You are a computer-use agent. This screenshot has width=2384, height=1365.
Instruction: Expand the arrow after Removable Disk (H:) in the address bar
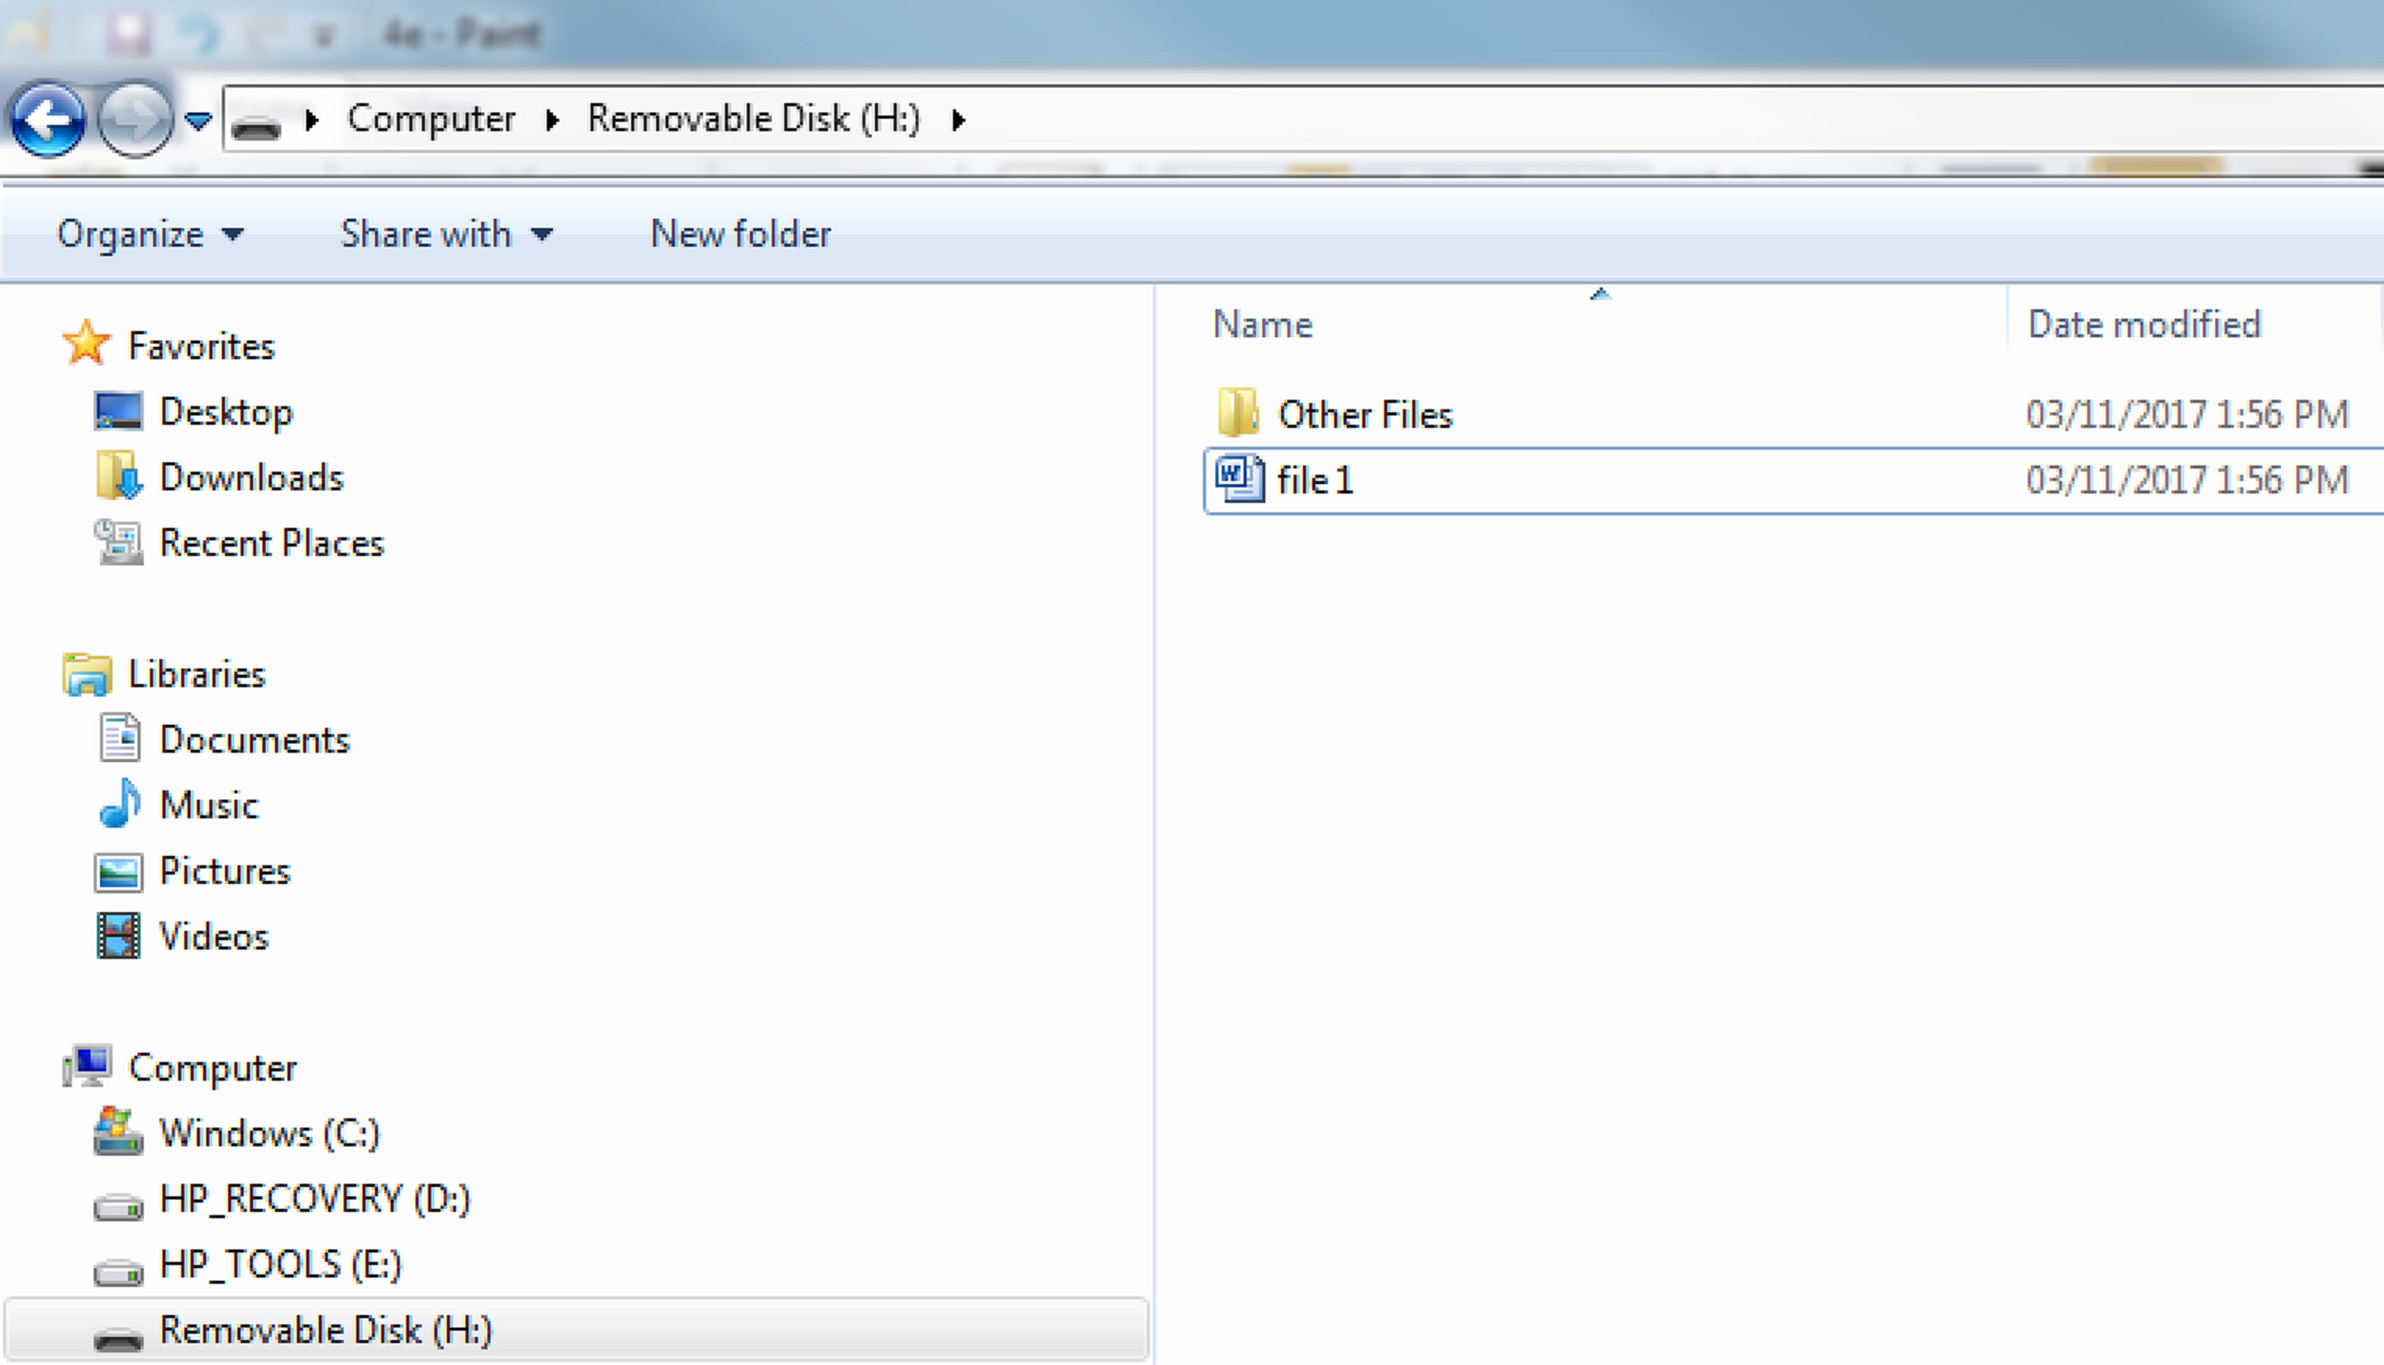coord(957,120)
